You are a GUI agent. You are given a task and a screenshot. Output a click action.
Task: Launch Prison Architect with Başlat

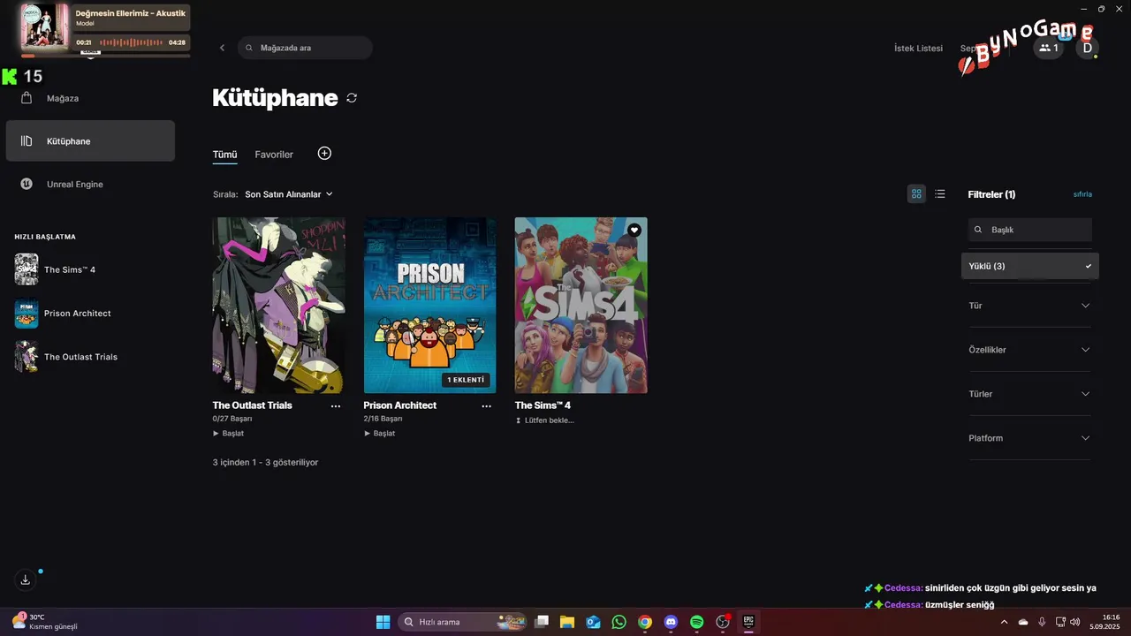point(380,434)
